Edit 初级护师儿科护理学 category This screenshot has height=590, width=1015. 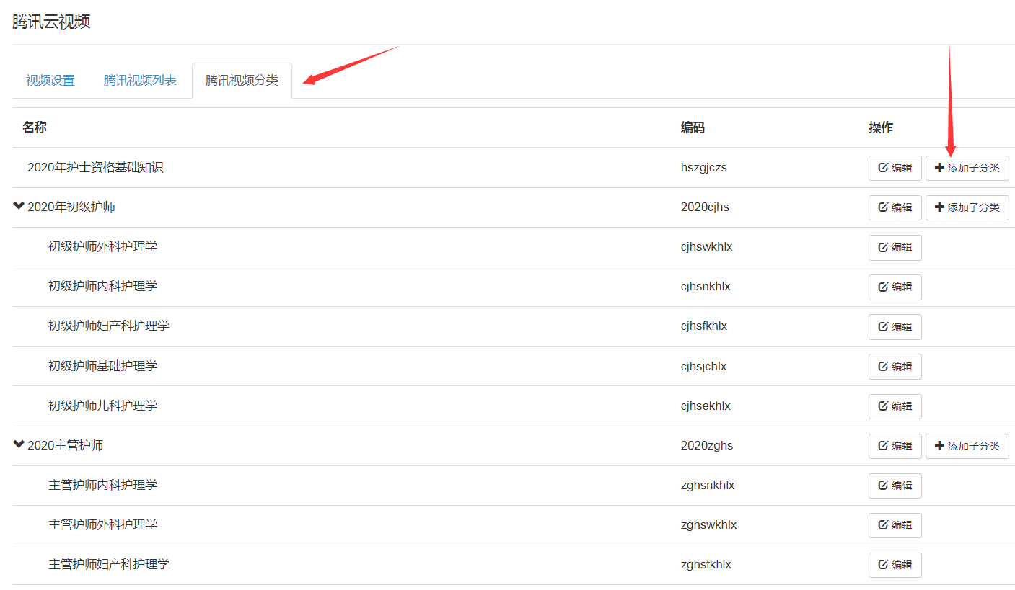point(895,406)
